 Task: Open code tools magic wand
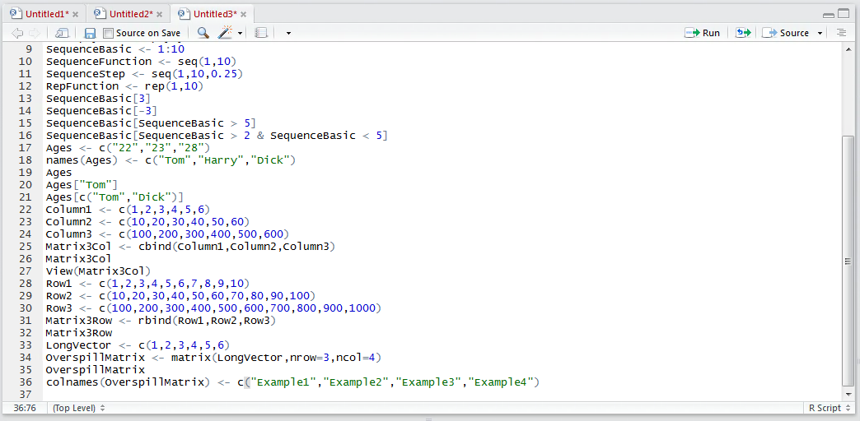[225, 33]
